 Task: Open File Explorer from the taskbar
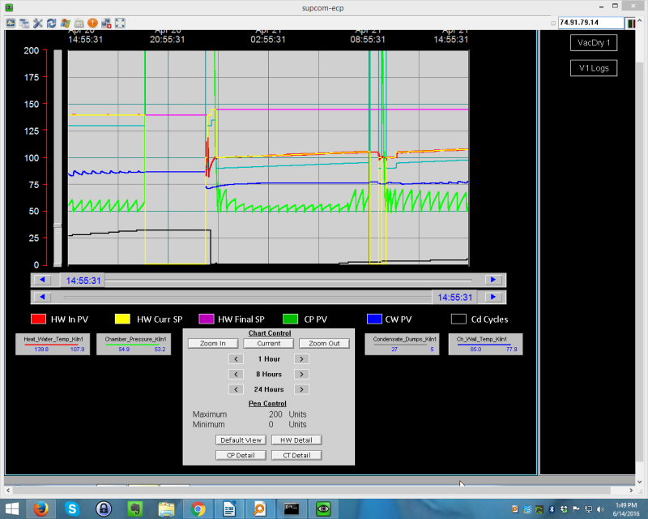point(166,508)
